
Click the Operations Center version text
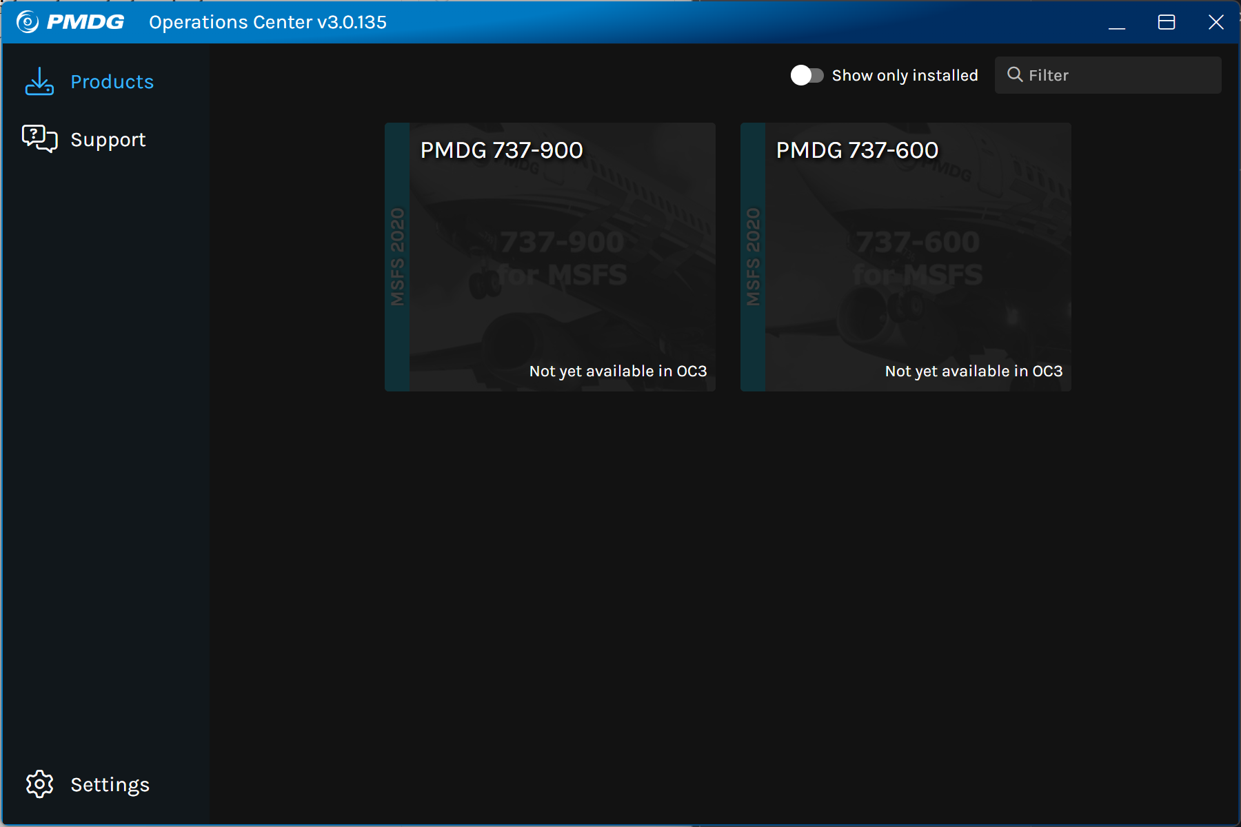269,21
